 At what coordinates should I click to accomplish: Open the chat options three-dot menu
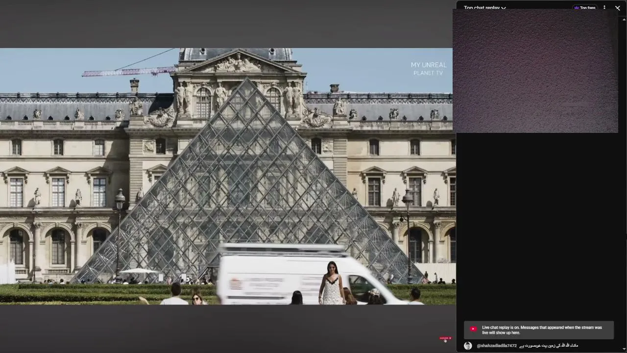pos(604,8)
